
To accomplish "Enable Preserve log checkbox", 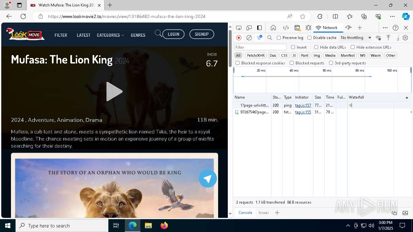I will [279, 38].
